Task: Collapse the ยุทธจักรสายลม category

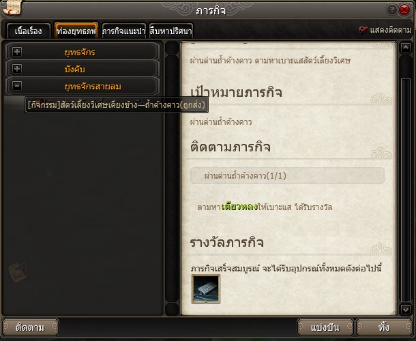Action: pyautogui.click(x=17, y=86)
